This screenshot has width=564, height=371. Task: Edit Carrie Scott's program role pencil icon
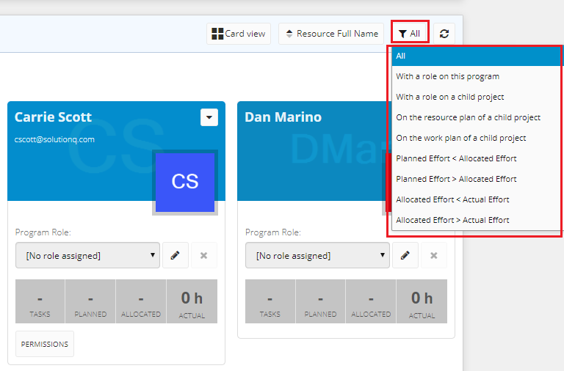coord(176,255)
